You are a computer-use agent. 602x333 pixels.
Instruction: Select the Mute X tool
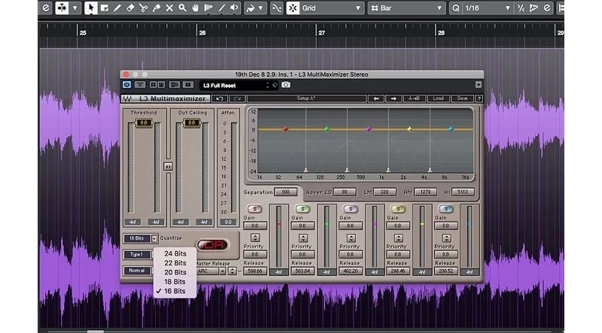pos(169,8)
